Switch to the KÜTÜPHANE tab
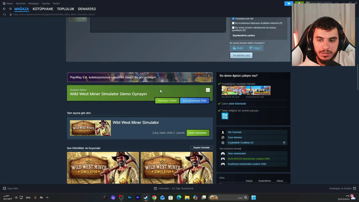This screenshot has height=202, width=359. 43,9
